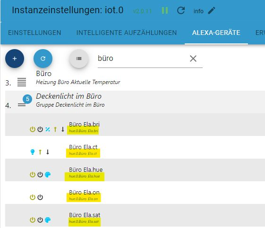Viewport: 265px width, 228px height.
Task: Click turn-on icon in Büro Ela.sat row
Action: tap(33, 220)
